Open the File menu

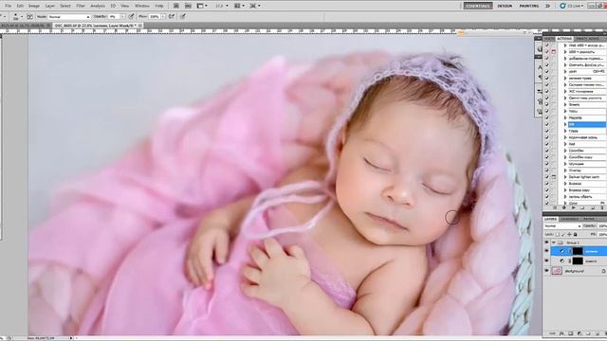tap(9, 6)
